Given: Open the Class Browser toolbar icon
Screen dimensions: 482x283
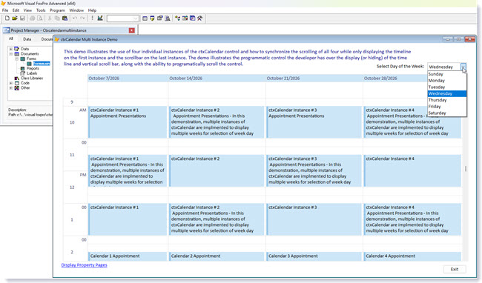Looking at the screenshot, I should click(177, 19).
